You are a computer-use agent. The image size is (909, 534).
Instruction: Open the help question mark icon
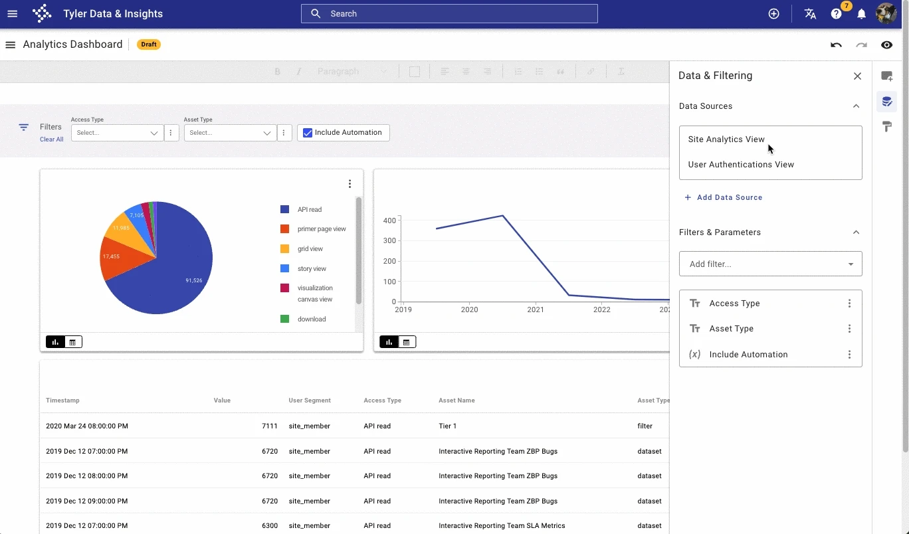coord(837,14)
